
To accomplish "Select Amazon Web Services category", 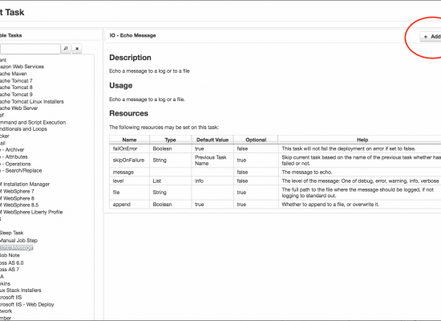I will click(x=22, y=67).
